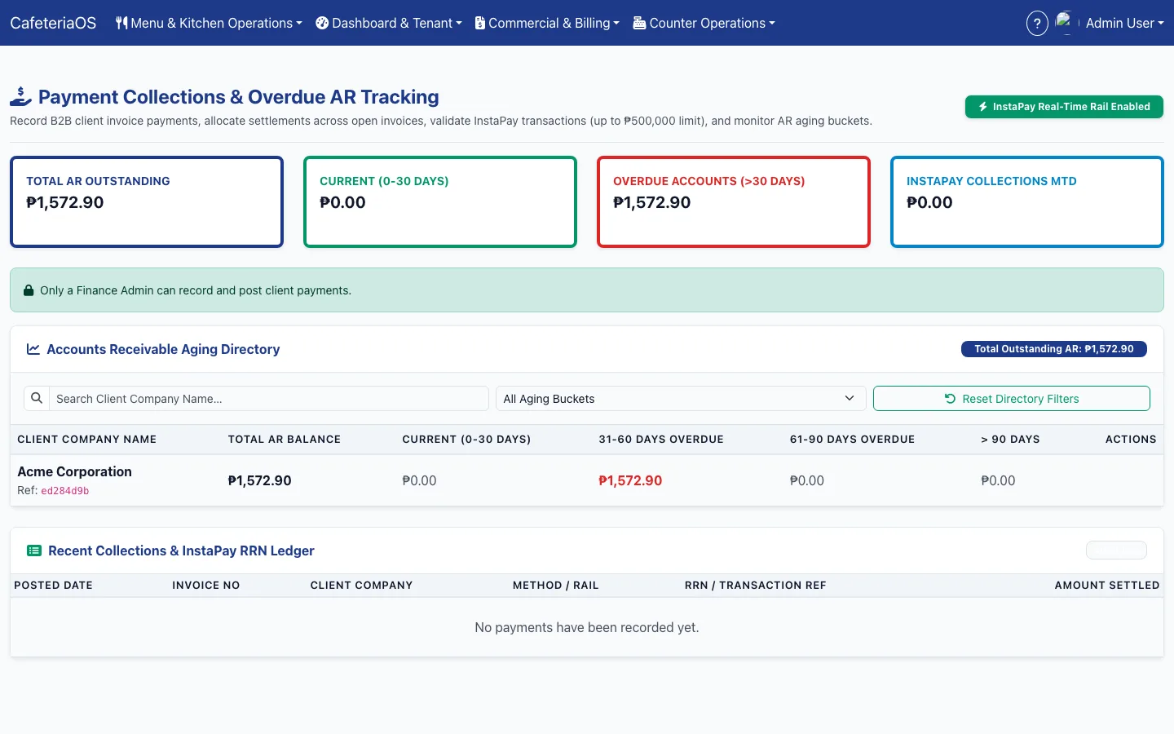The height and width of the screenshot is (734, 1174).
Task: Select the Overdue Accounts (>30 Days) card
Action: coord(734,201)
